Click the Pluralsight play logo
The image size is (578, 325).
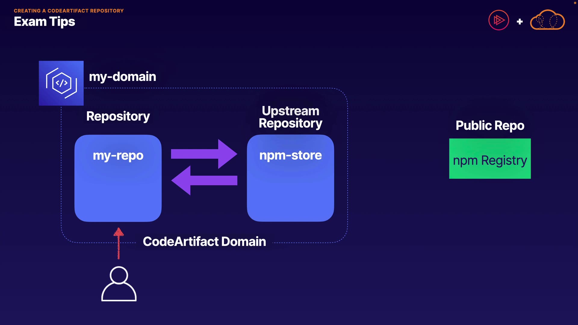499,20
